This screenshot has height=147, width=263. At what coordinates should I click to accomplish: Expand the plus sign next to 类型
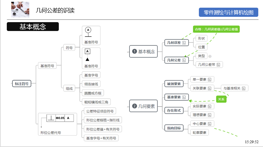click(x=210, y=56)
